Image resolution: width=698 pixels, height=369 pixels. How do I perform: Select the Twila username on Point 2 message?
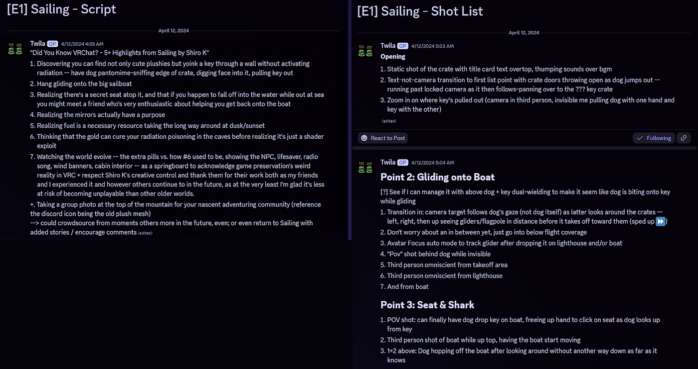pos(388,162)
